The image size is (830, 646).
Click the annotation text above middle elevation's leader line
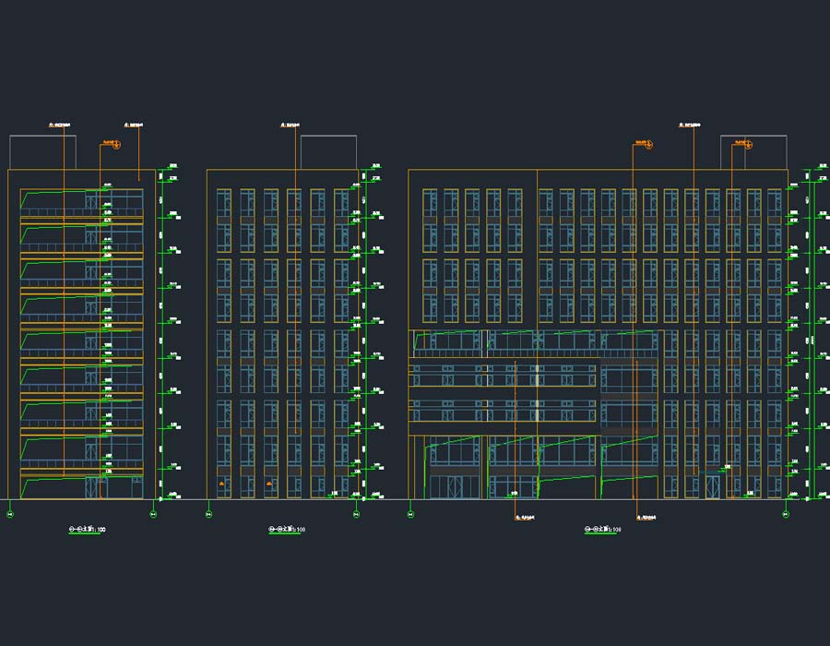[x=289, y=123]
